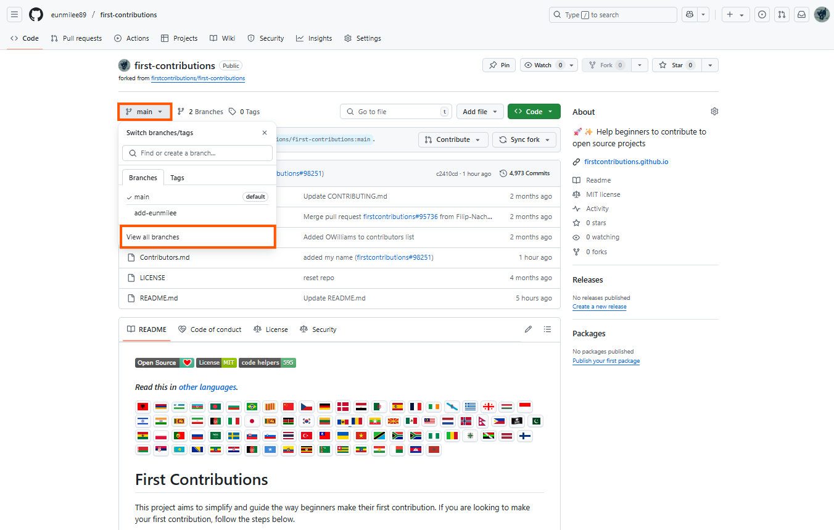Viewport: 834px width, 530px height.
Task: Close the Switch branches/tags popup
Action: pyautogui.click(x=265, y=133)
